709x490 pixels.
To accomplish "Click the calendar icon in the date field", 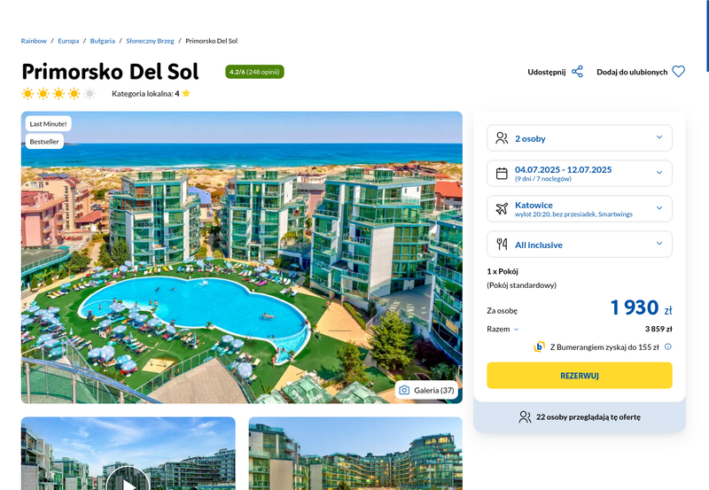I will click(502, 173).
